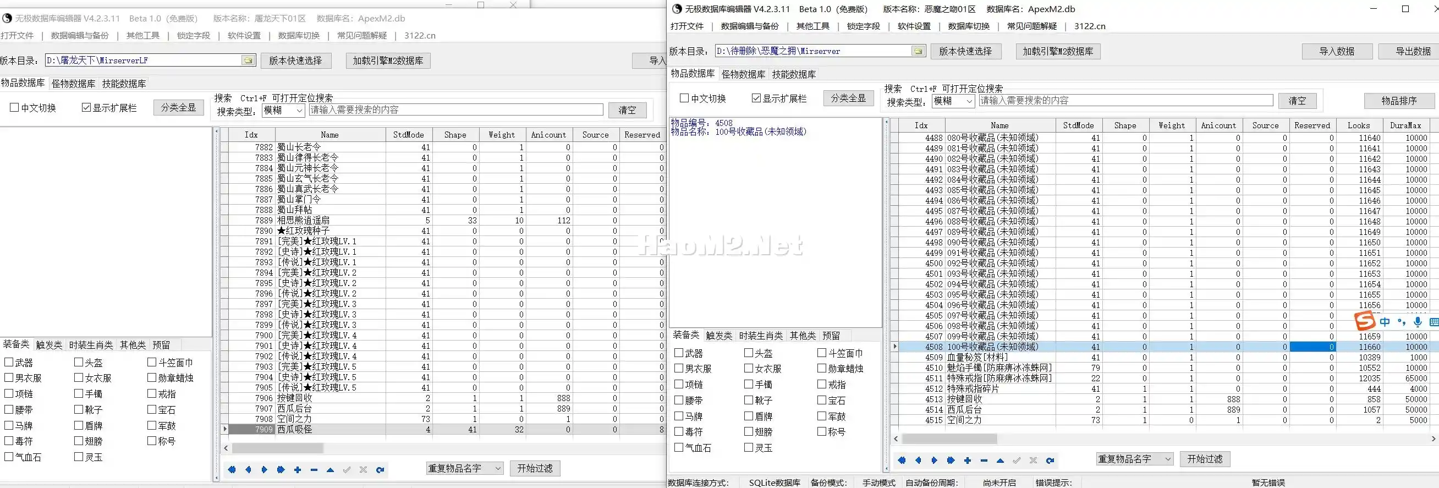Open the 打开文件 menu in the right window
The width and height of the screenshot is (1439, 488).
point(686,26)
